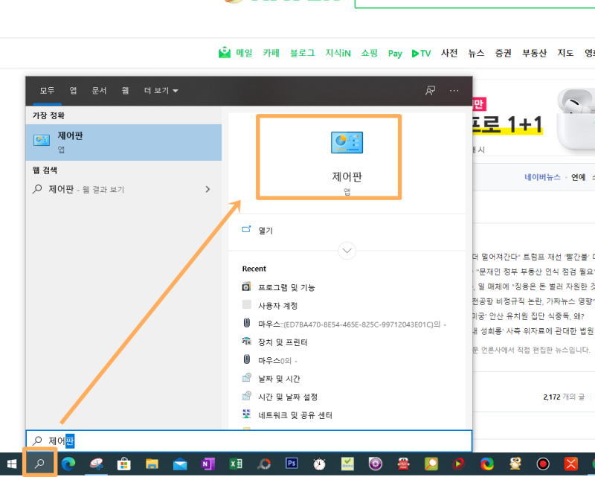Open the 뉴스 link on Naver menu
This screenshot has height=477, width=595.
(475, 53)
